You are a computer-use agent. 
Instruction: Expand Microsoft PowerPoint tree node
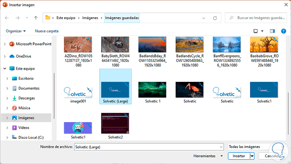[x=5, y=44]
